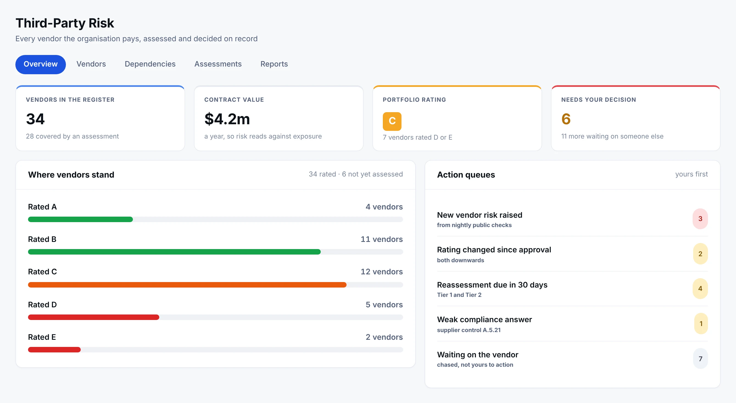Click the $4.2m contract value figure

[x=227, y=119]
